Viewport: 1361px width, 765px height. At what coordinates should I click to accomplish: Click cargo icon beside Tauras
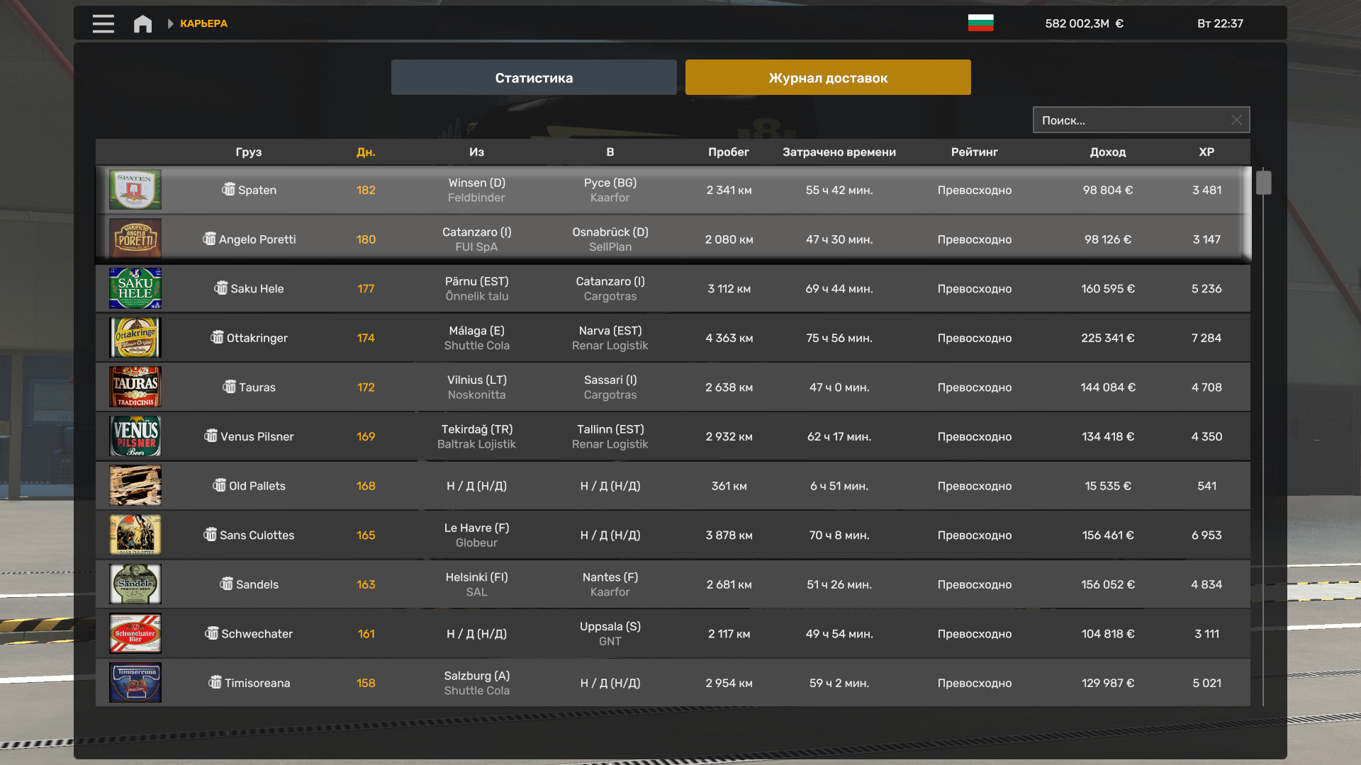[x=229, y=387]
